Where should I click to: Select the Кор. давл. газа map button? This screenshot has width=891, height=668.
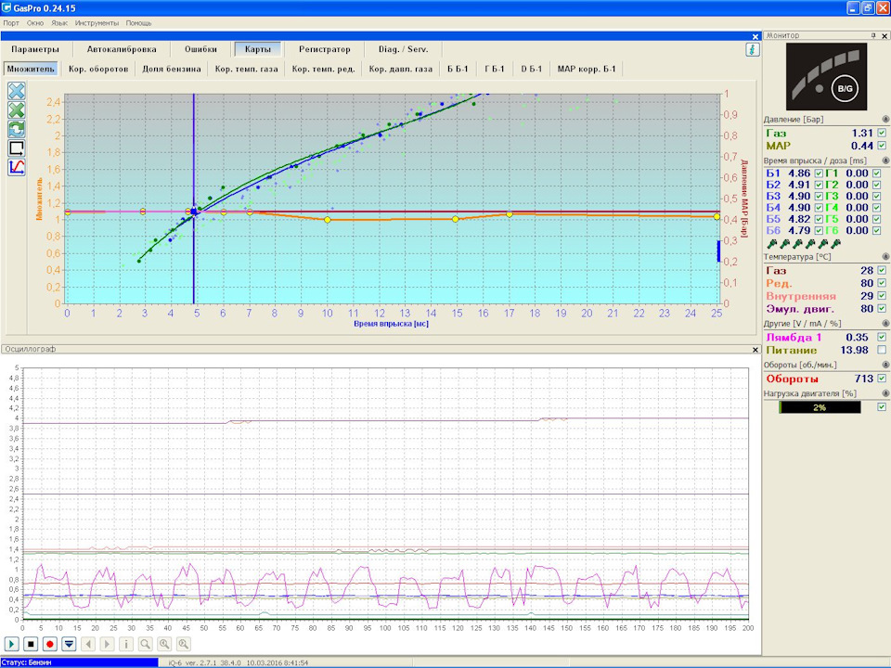pyautogui.click(x=401, y=70)
